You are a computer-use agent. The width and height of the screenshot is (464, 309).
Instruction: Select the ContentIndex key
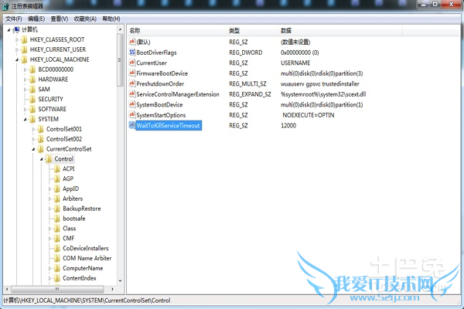(80, 278)
